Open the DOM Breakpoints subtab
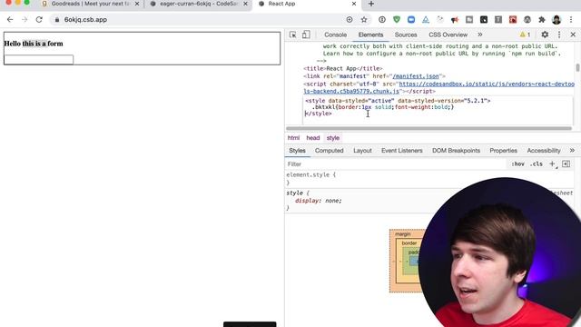 [456, 151]
